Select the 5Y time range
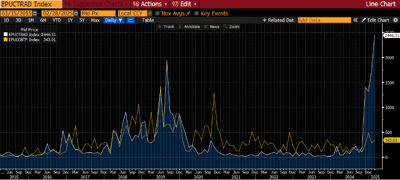This screenshot has width=400, height=180. [82, 20]
